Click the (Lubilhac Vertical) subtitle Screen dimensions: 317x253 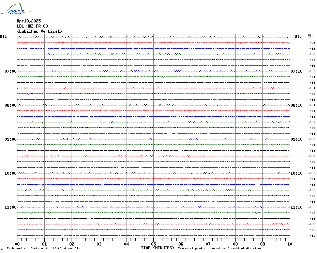(x=40, y=31)
